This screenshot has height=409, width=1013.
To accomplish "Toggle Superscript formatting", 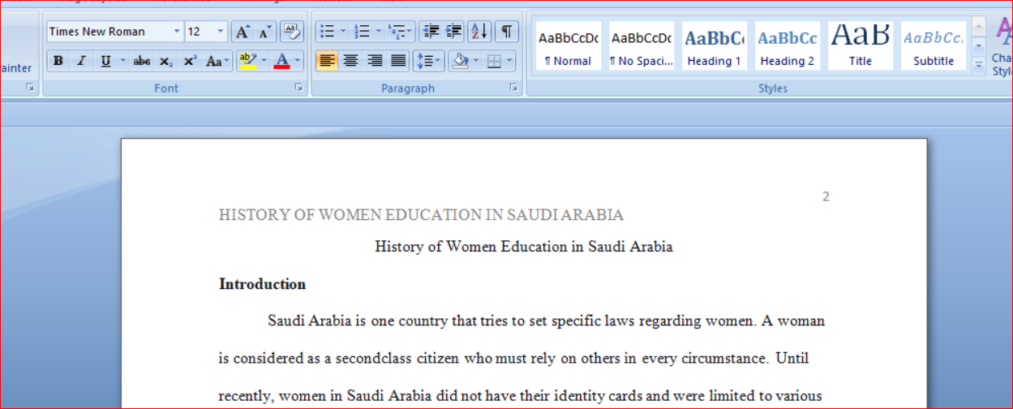I will click(x=189, y=61).
